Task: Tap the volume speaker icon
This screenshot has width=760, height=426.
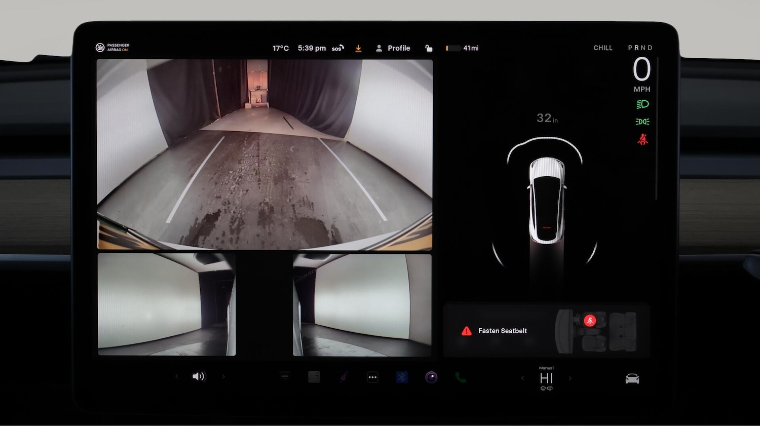Action: click(x=199, y=376)
